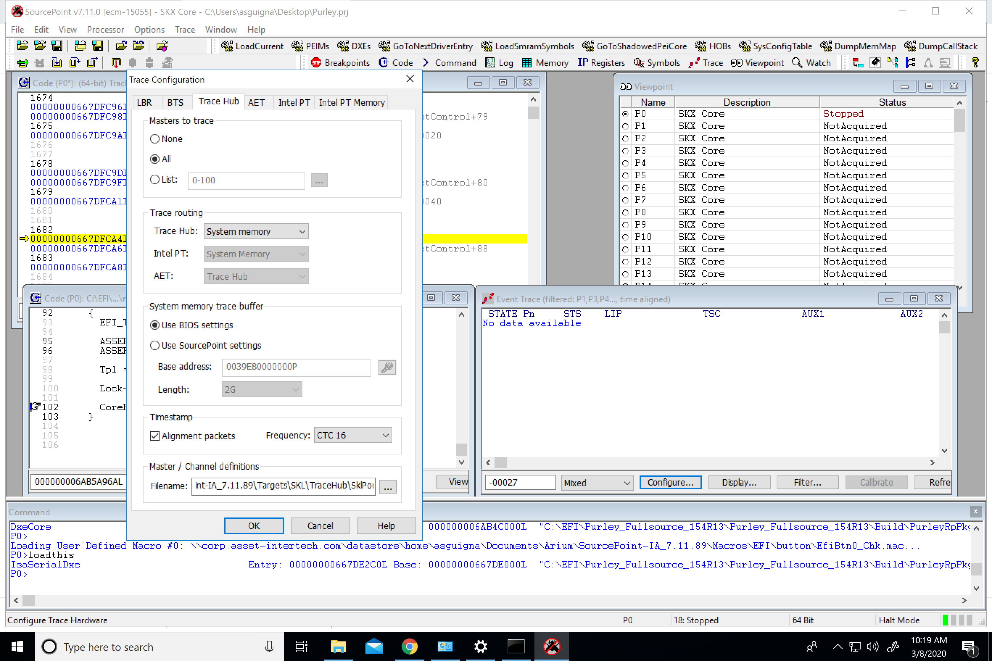The height and width of the screenshot is (661, 992).
Task: Switch to the Intel PT Memory tab
Action: (352, 103)
